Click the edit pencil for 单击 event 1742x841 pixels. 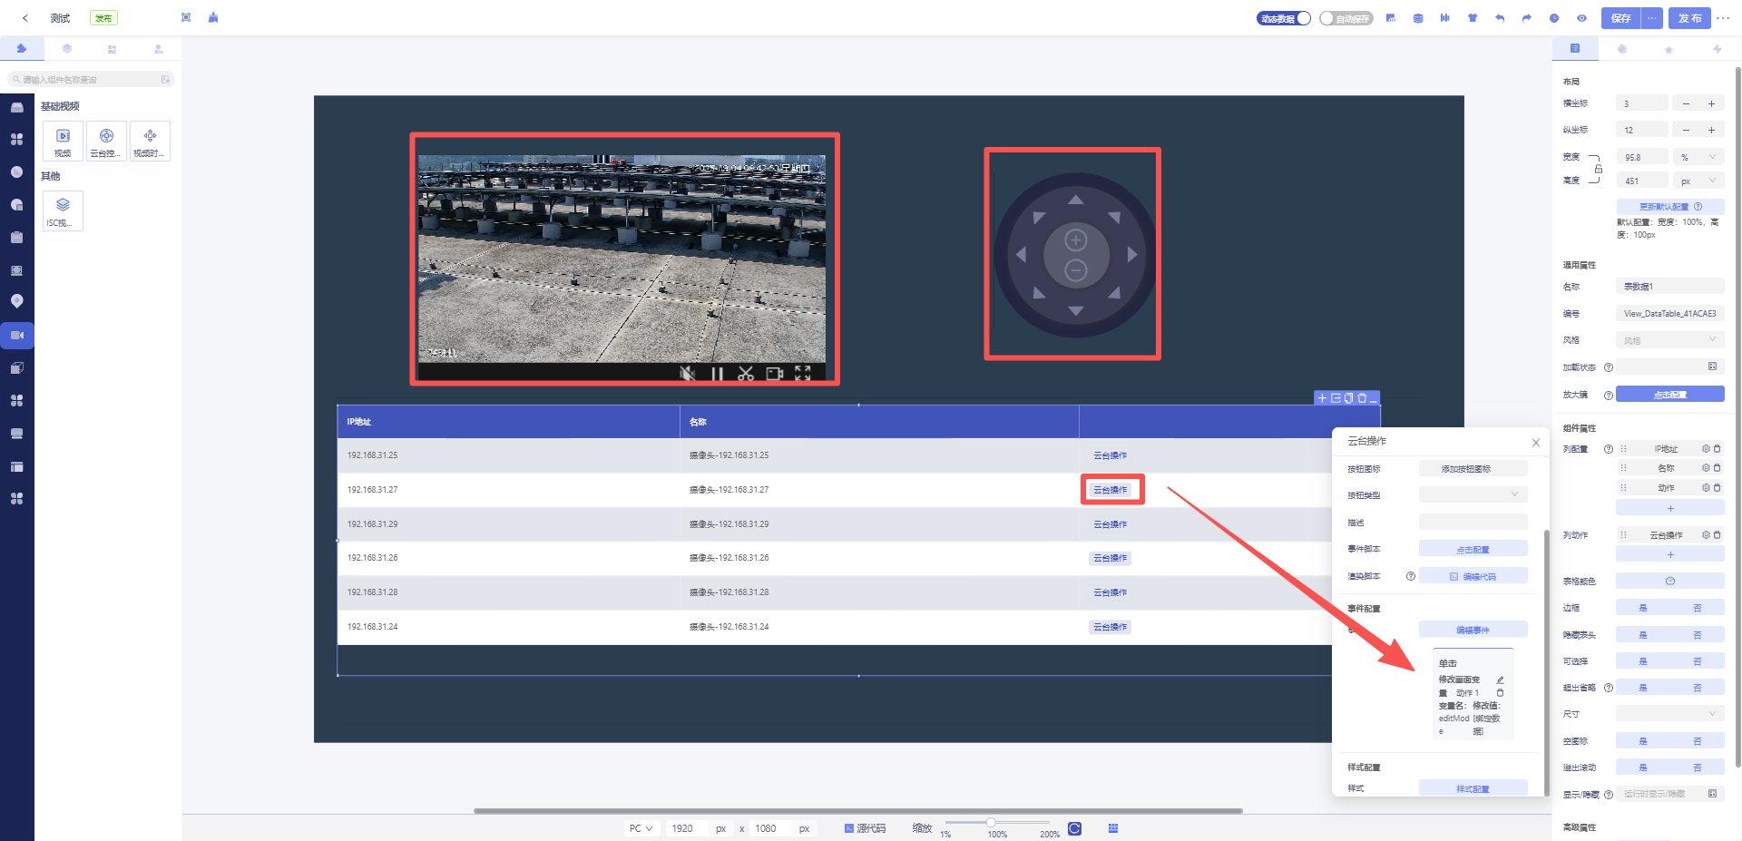click(1500, 680)
